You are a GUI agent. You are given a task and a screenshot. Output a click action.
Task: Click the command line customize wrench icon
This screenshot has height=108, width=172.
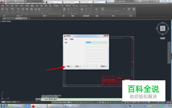click(40, 99)
